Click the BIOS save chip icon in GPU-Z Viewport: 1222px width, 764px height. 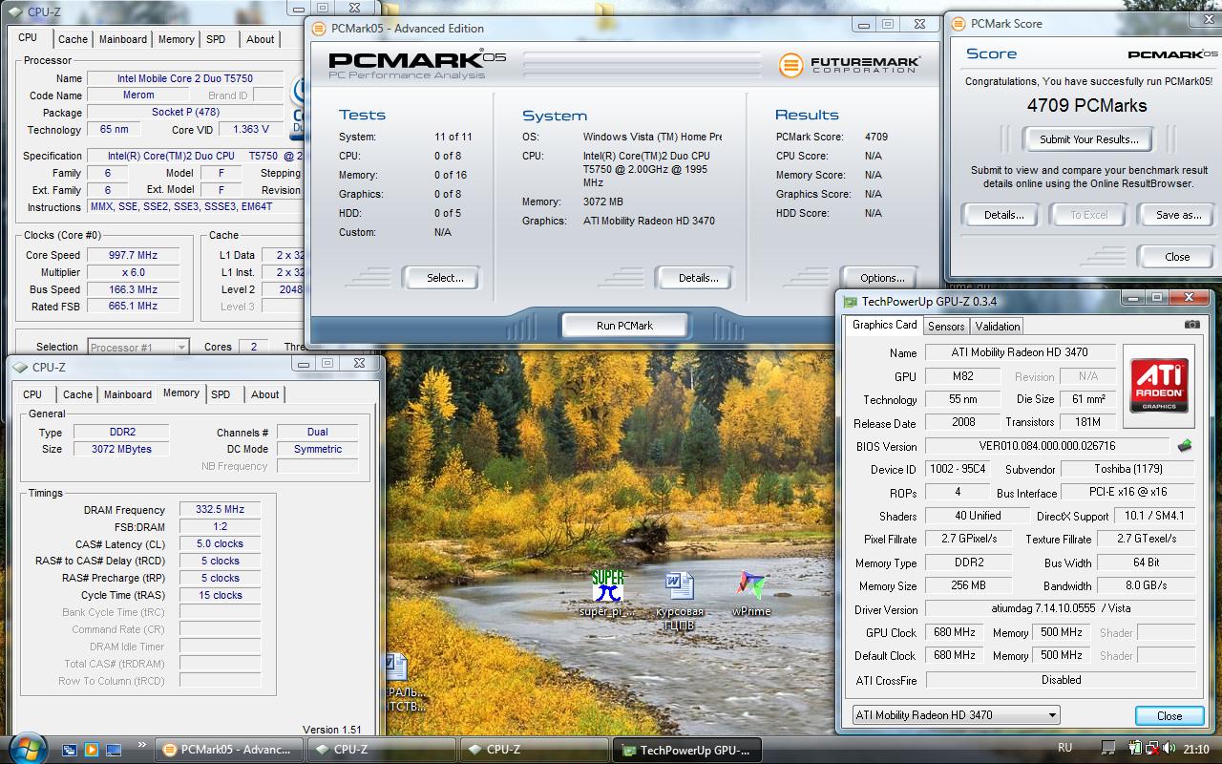point(1185,446)
